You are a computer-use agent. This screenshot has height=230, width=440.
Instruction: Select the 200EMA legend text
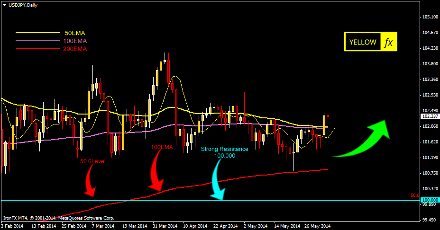click(75, 49)
